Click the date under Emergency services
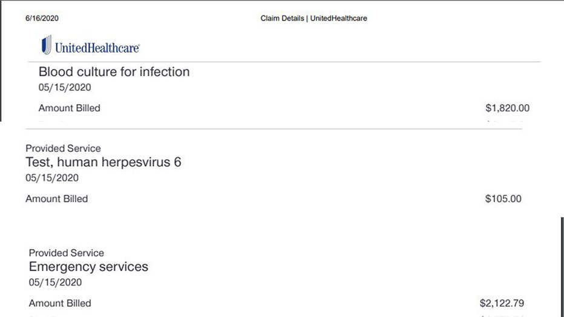Screen dimensions: 564x317 click(x=55, y=283)
